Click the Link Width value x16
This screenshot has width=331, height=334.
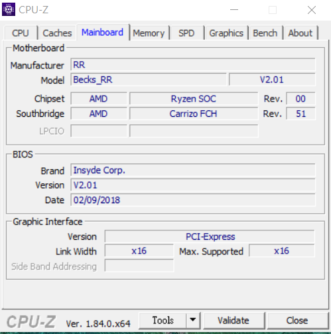(139, 251)
